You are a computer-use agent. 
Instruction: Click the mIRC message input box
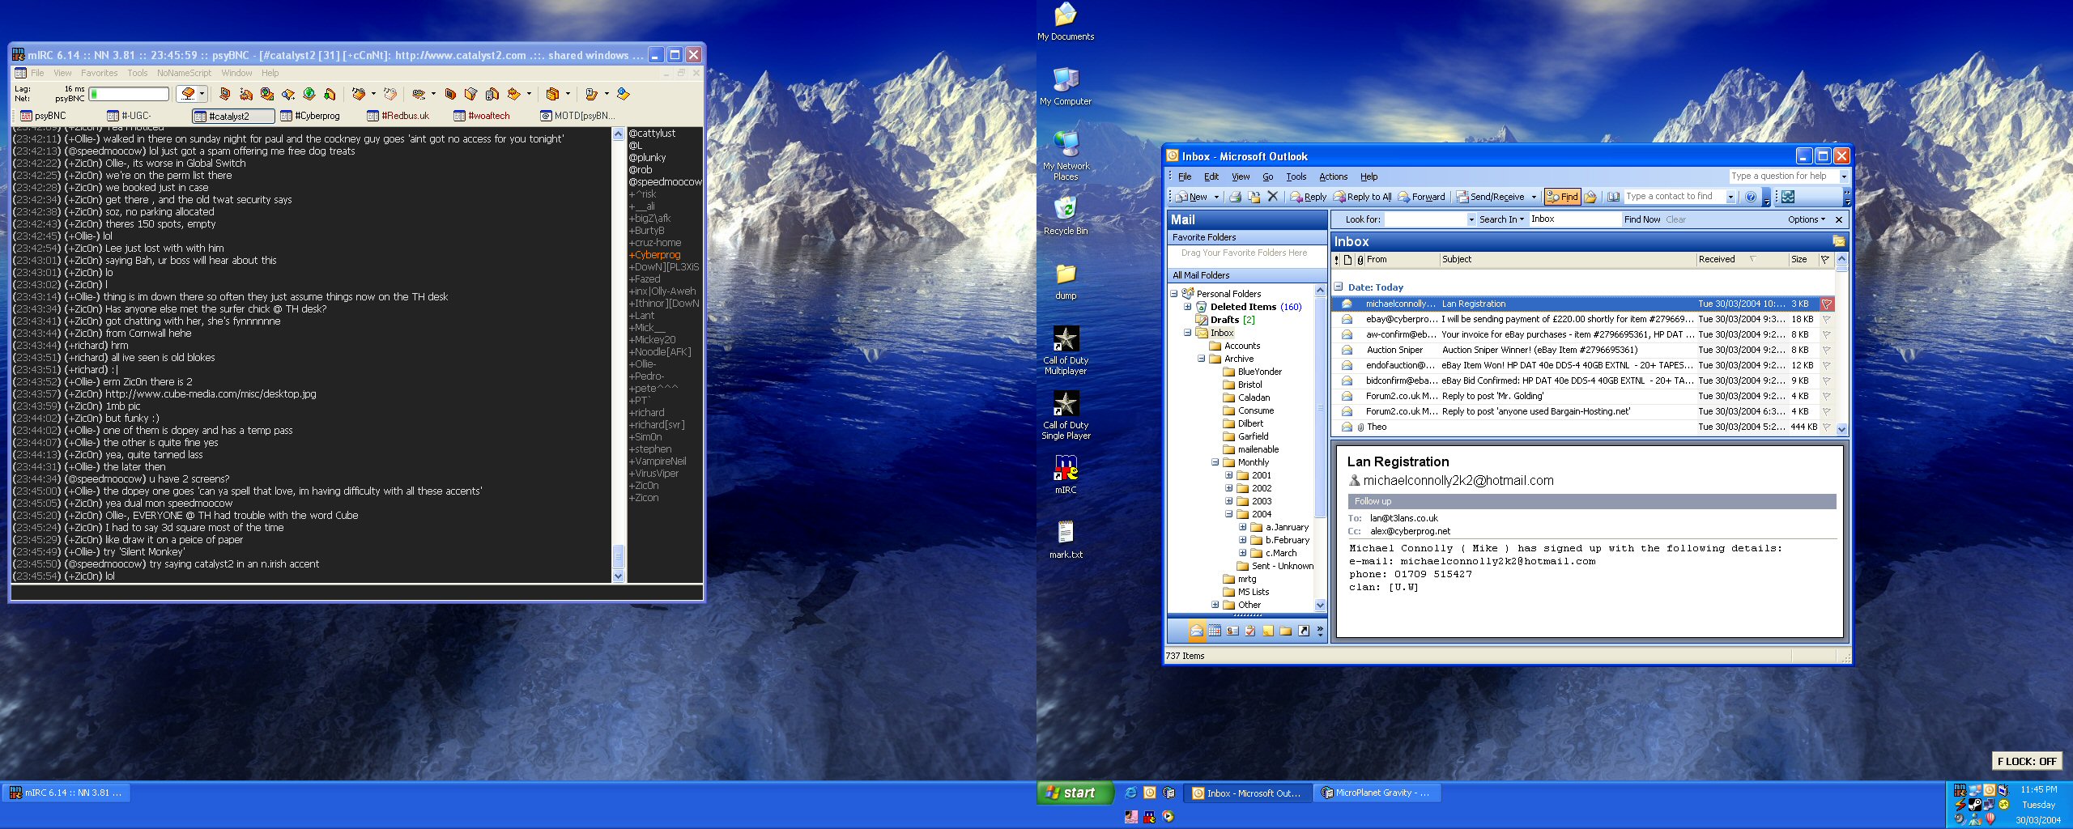click(356, 592)
